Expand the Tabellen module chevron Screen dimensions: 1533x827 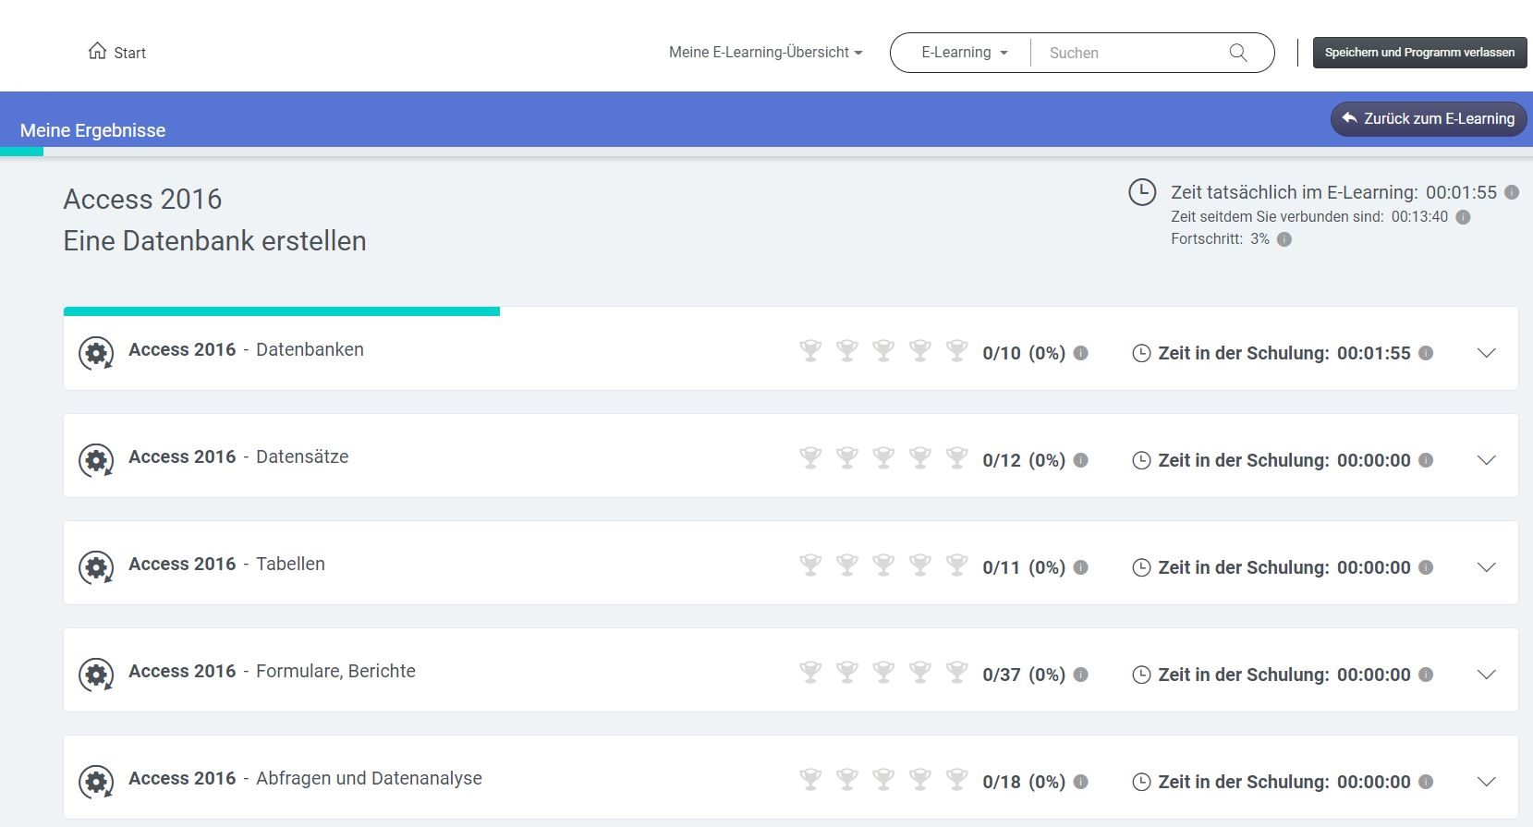pyautogui.click(x=1486, y=567)
